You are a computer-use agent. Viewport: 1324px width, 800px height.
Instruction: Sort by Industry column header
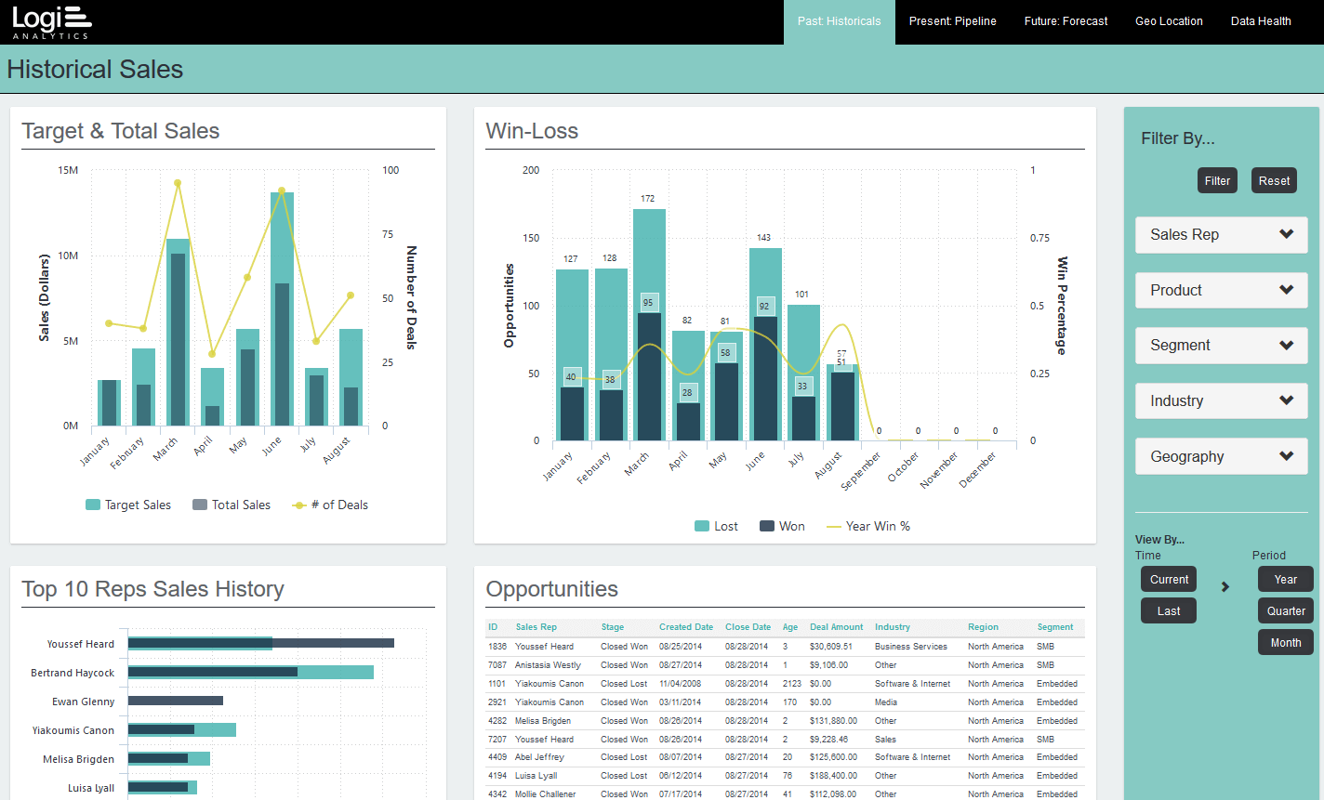pyautogui.click(x=893, y=627)
